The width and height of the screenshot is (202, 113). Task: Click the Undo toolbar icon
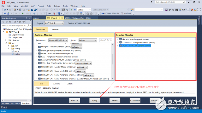(51, 10)
